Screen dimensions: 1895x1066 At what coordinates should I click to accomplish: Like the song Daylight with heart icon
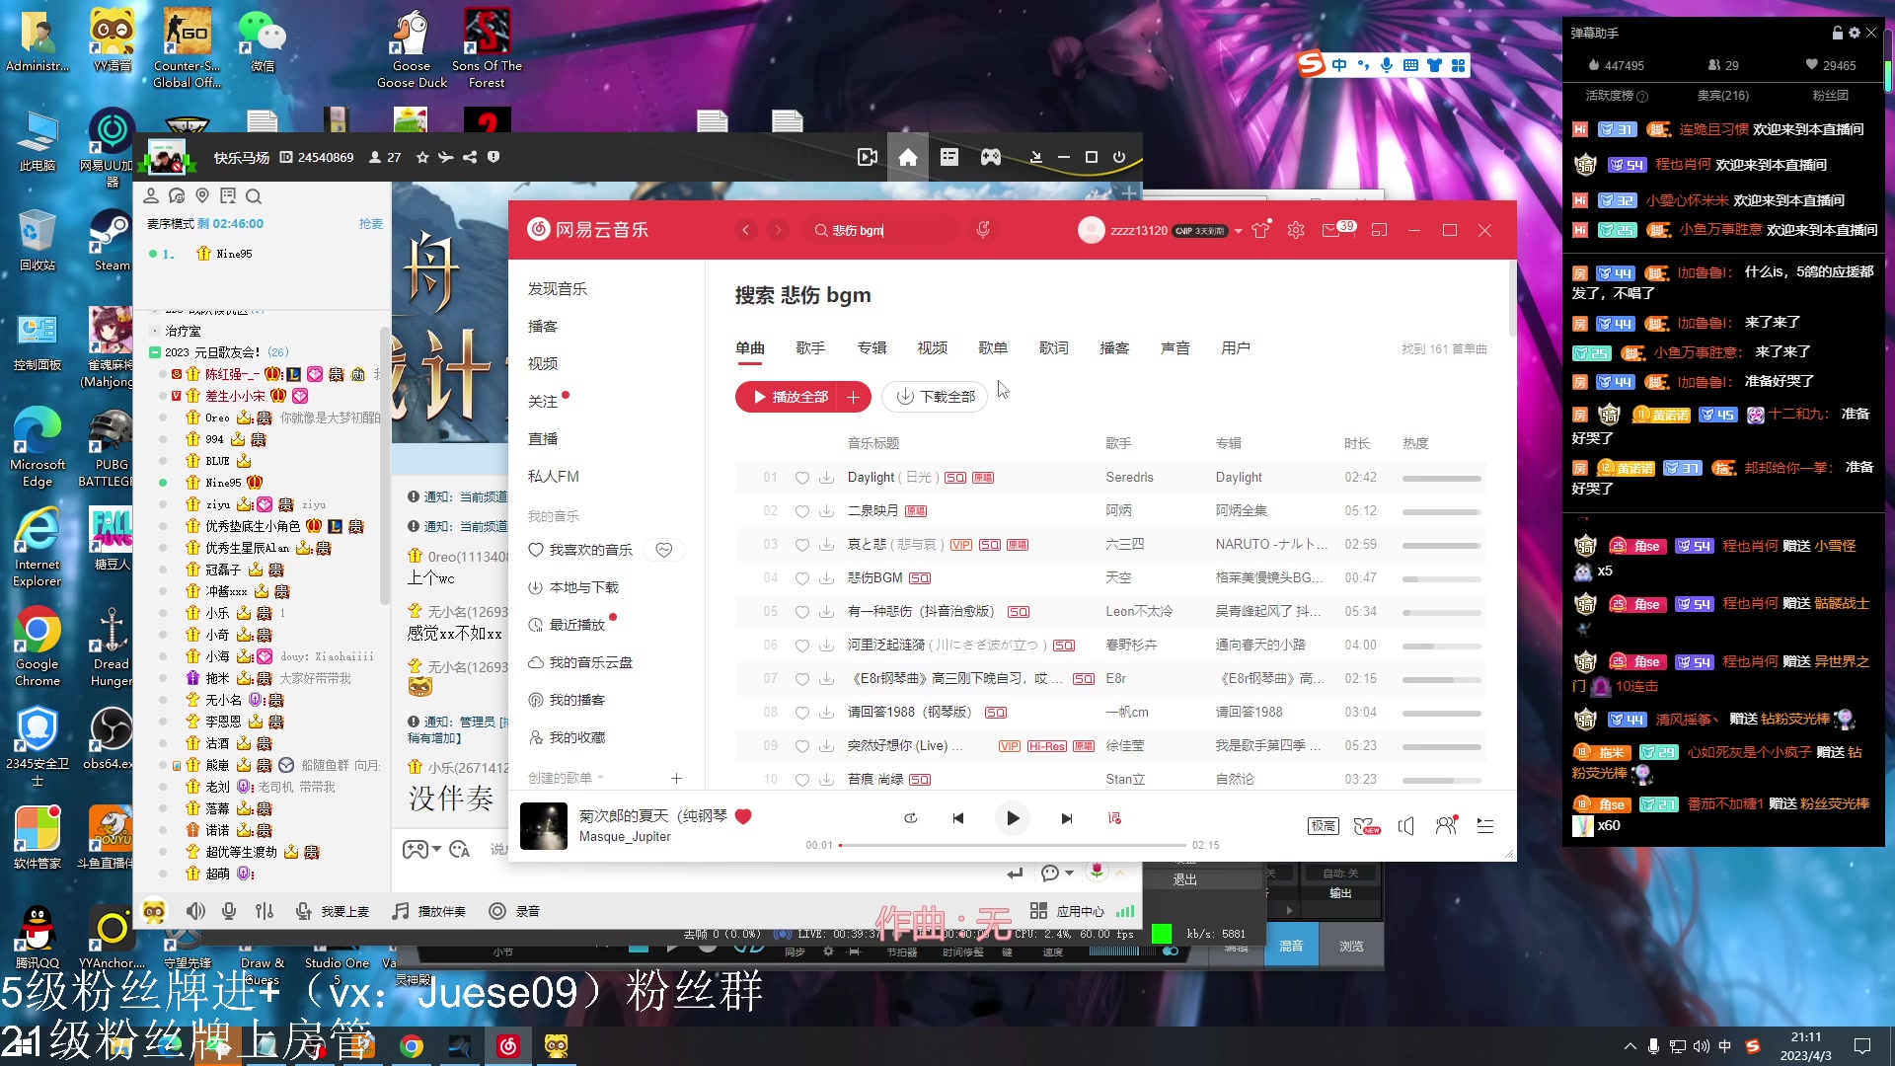(802, 478)
